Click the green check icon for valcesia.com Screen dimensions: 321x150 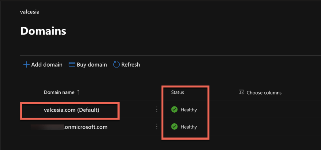[x=174, y=110]
